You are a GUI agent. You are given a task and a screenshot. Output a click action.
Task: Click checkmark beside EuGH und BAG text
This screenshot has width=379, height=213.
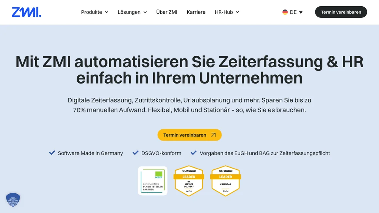[x=194, y=153]
